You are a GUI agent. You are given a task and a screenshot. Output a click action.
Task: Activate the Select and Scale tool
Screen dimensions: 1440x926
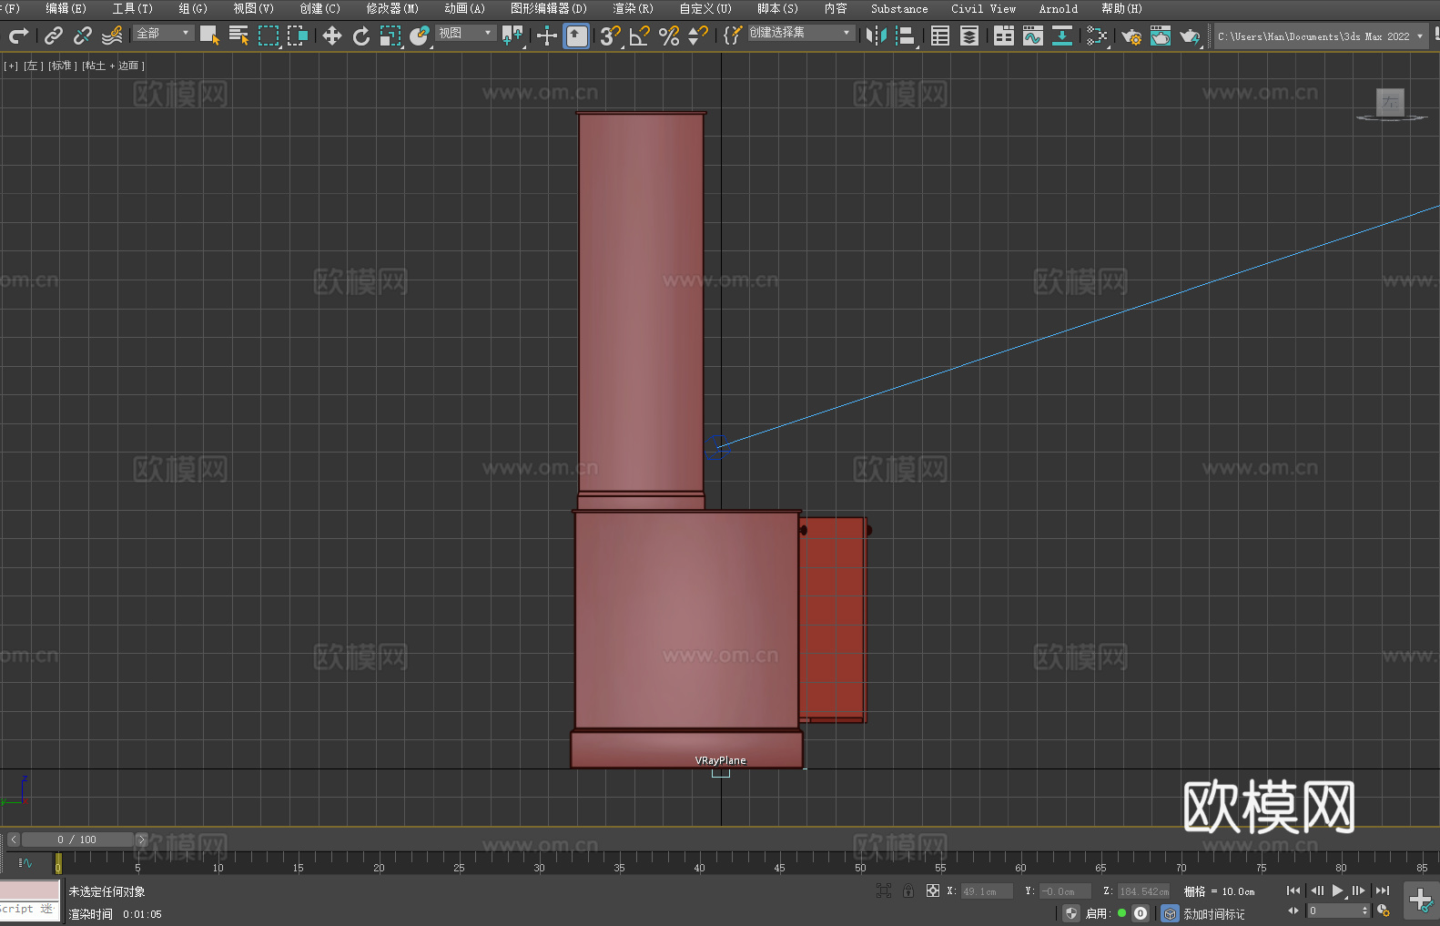point(390,36)
